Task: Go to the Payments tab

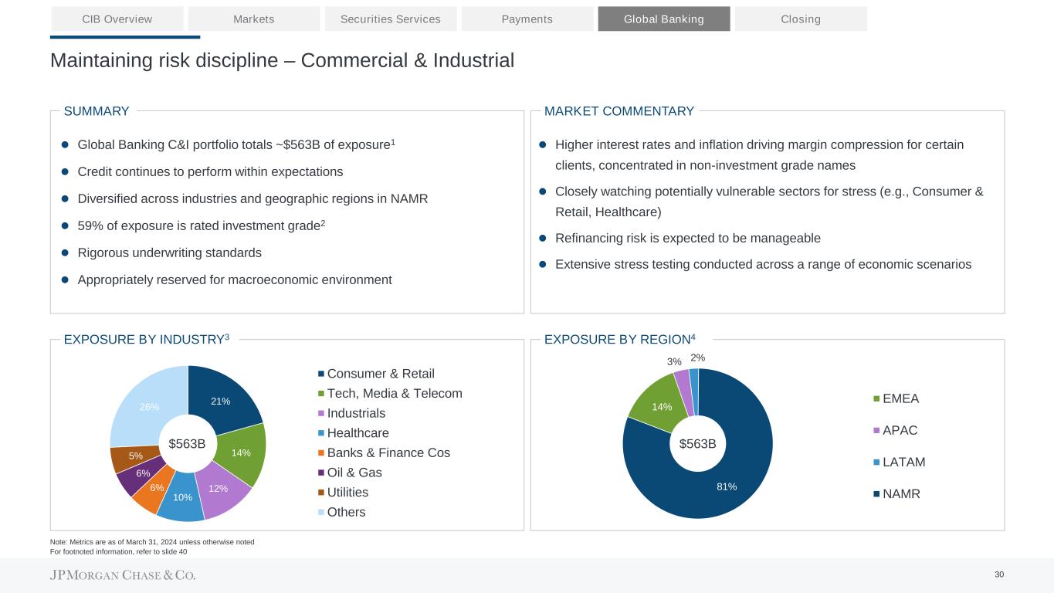Action: (527, 19)
